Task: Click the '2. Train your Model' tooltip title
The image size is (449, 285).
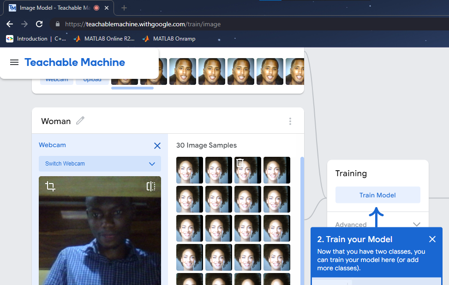Action: coord(354,239)
